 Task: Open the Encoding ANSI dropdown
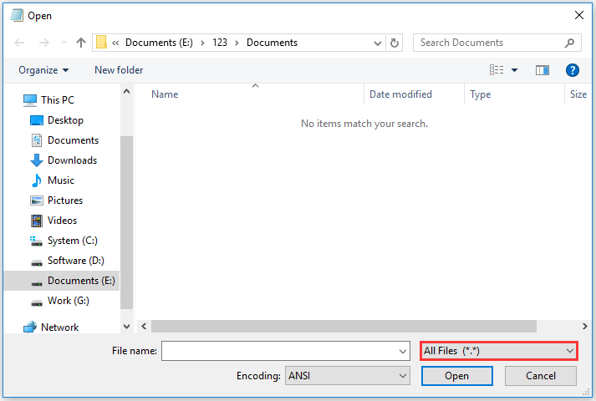pyautogui.click(x=348, y=376)
